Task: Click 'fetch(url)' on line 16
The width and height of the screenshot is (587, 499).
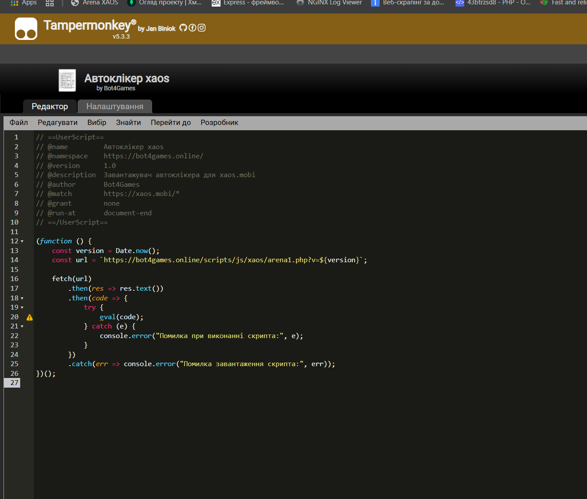Action: (72, 279)
